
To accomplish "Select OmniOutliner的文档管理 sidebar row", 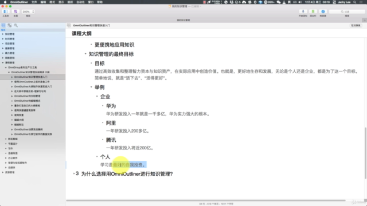I will [27, 96].
